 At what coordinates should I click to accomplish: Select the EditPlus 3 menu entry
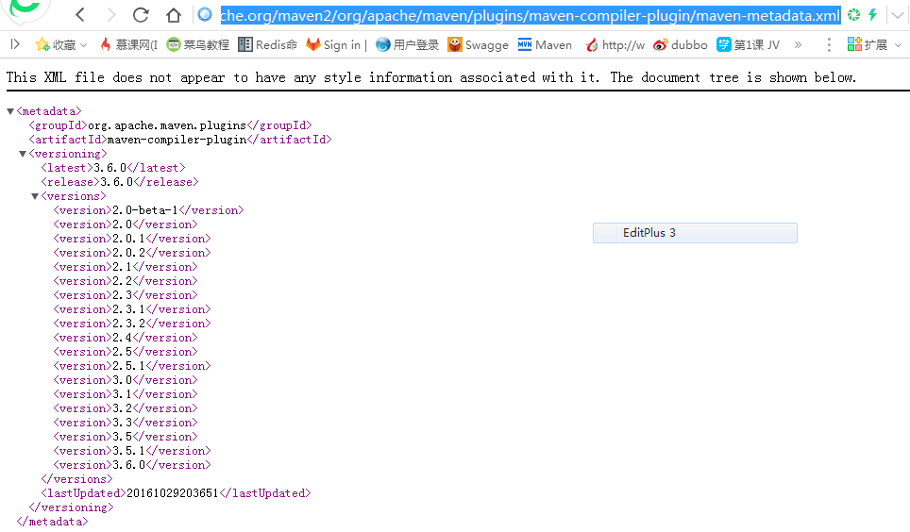(695, 233)
